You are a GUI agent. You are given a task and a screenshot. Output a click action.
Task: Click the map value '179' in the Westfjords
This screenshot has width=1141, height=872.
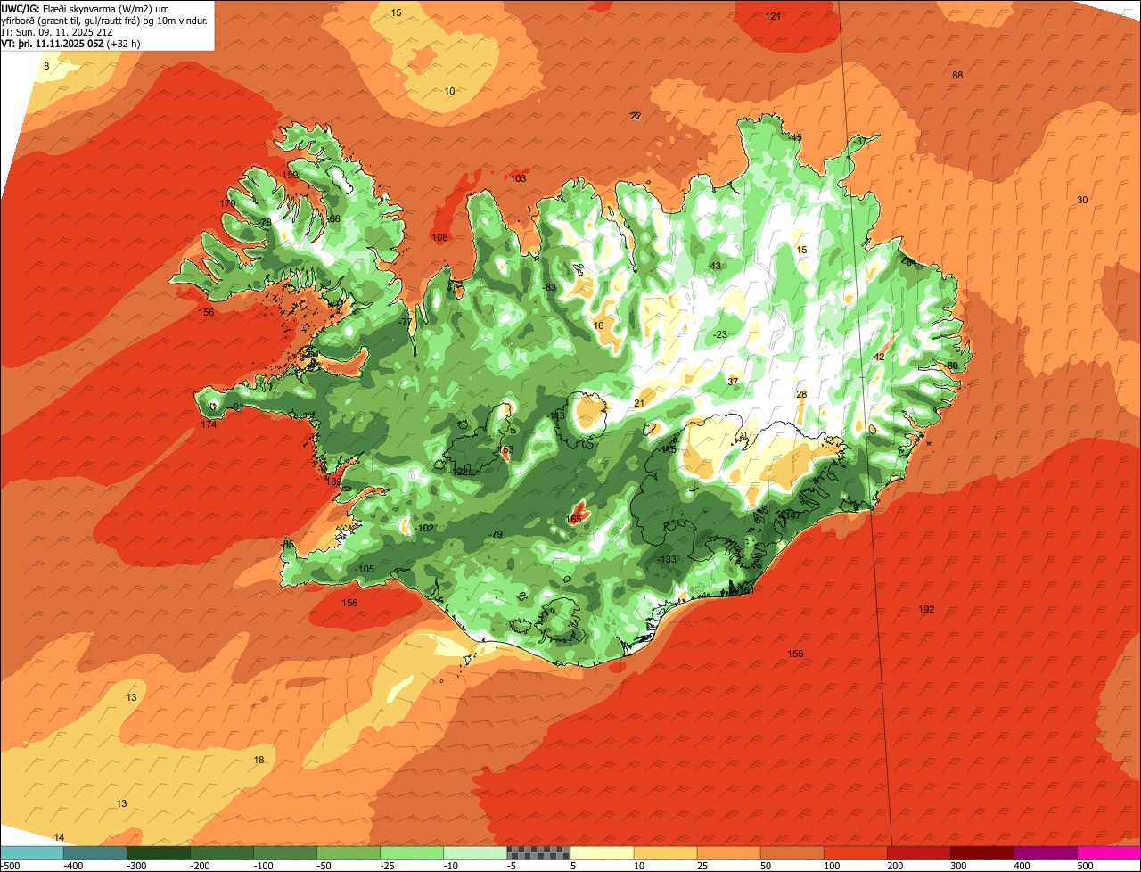click(x=228, y=204)
